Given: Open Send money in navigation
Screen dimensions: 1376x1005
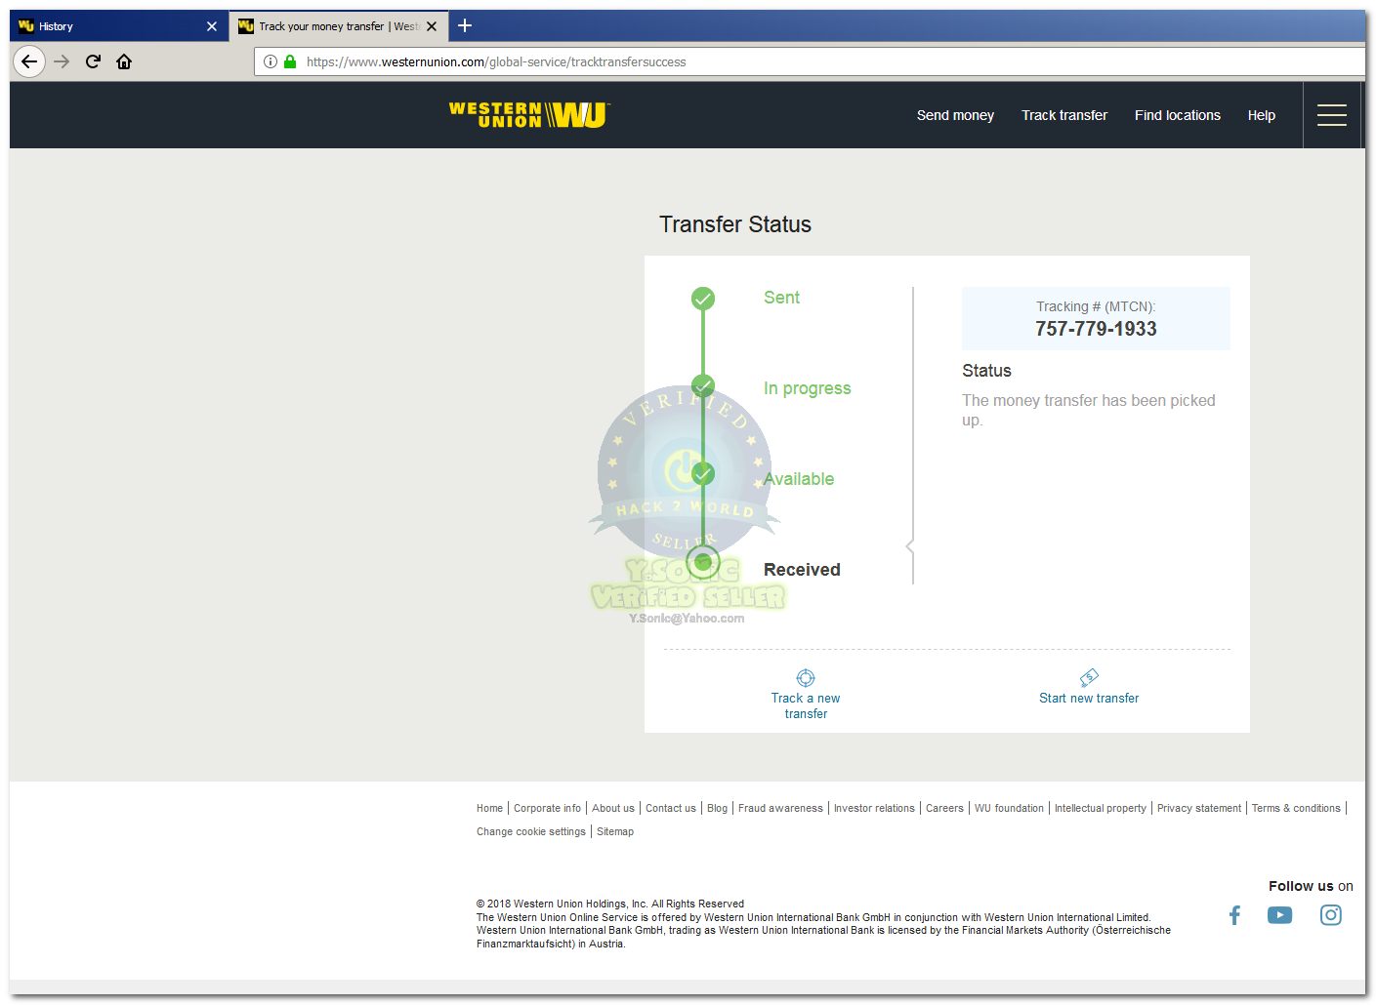Looking at the screenshot, I should tap(955, 115).
